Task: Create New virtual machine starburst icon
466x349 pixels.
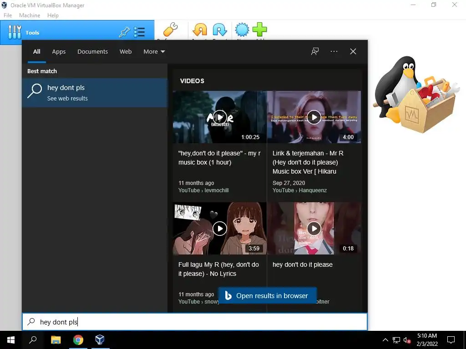Action: [242, 30]
